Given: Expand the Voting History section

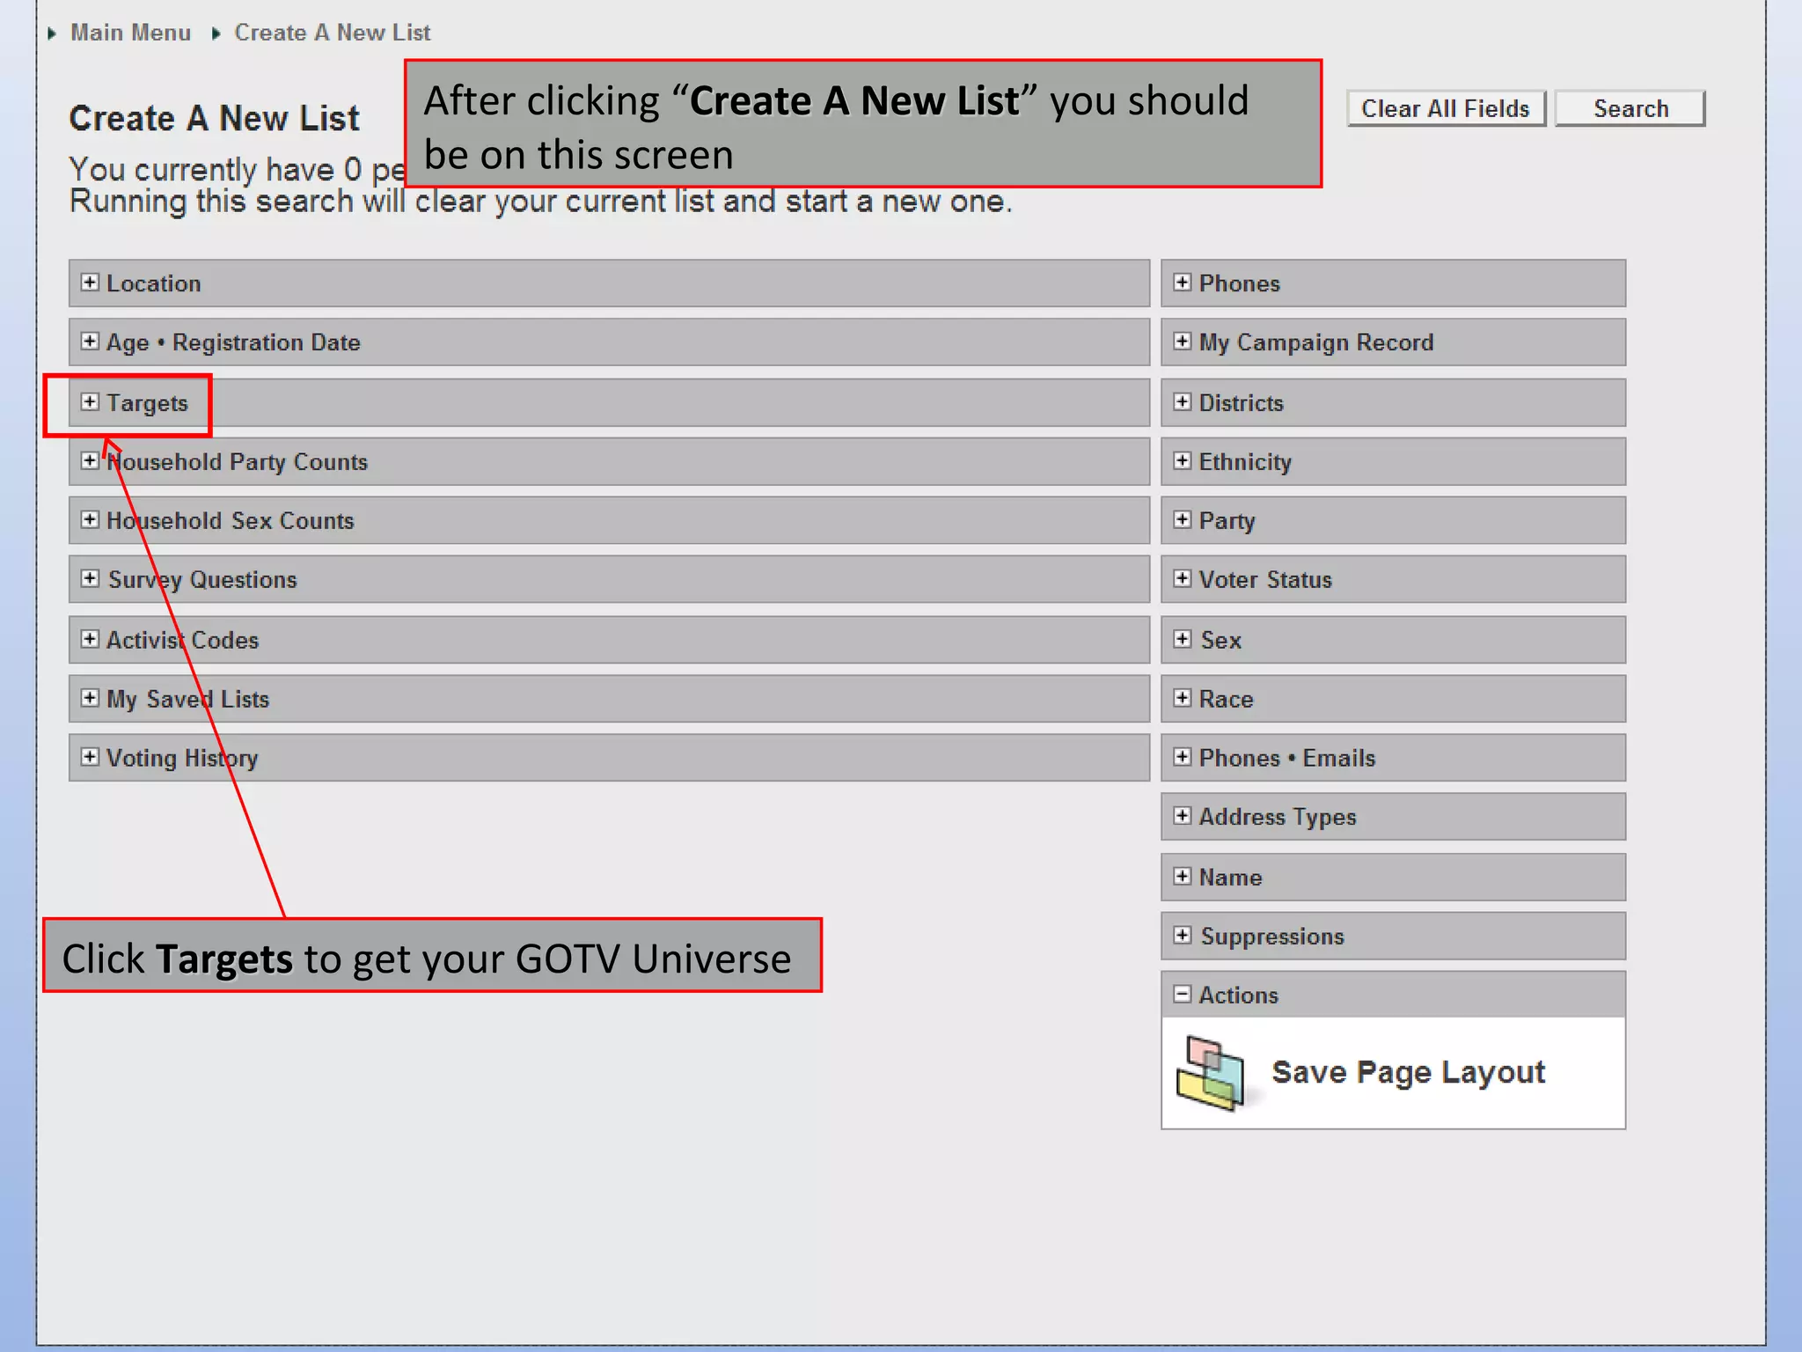Looking at the screenshot, I should click(x=90, y=757).
